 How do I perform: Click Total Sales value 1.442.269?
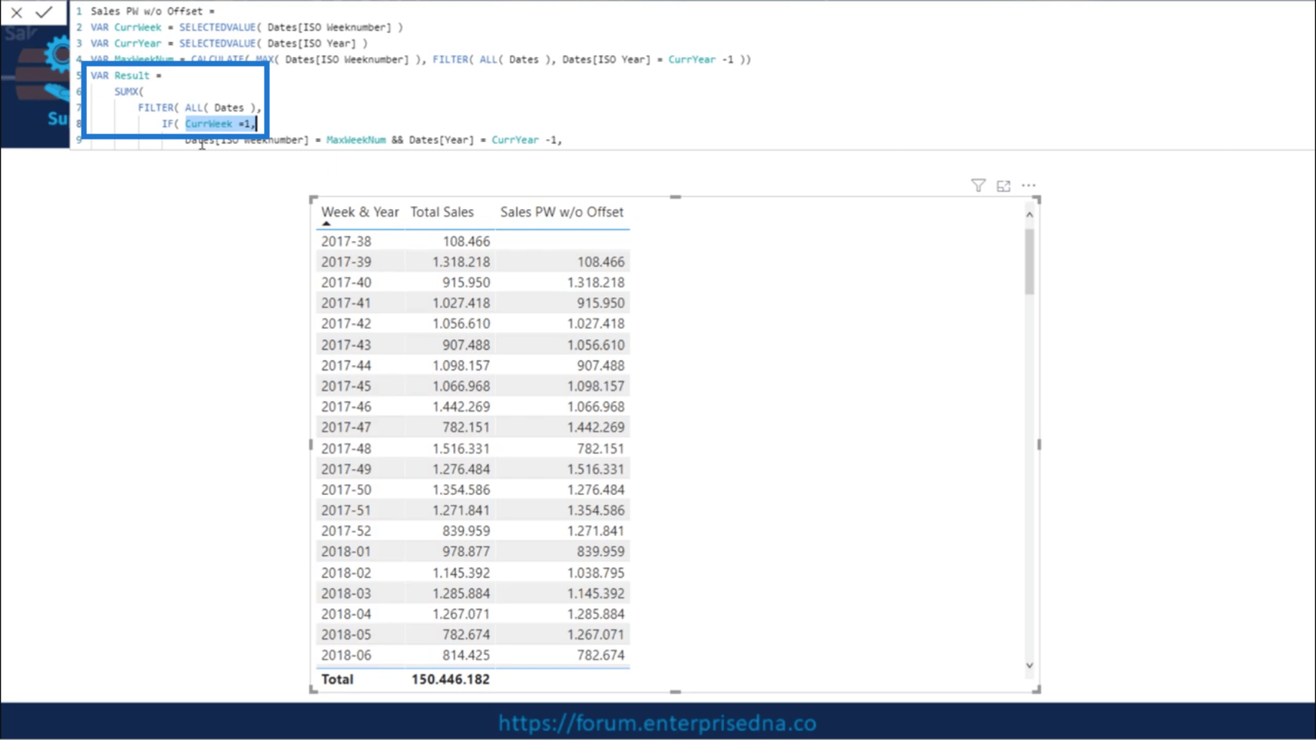tap(461, 406)
